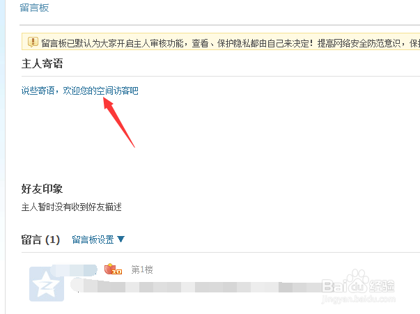Click the yellow exclamation notice icon
Viewport: 420px width, 314px height.
[33, 42]
